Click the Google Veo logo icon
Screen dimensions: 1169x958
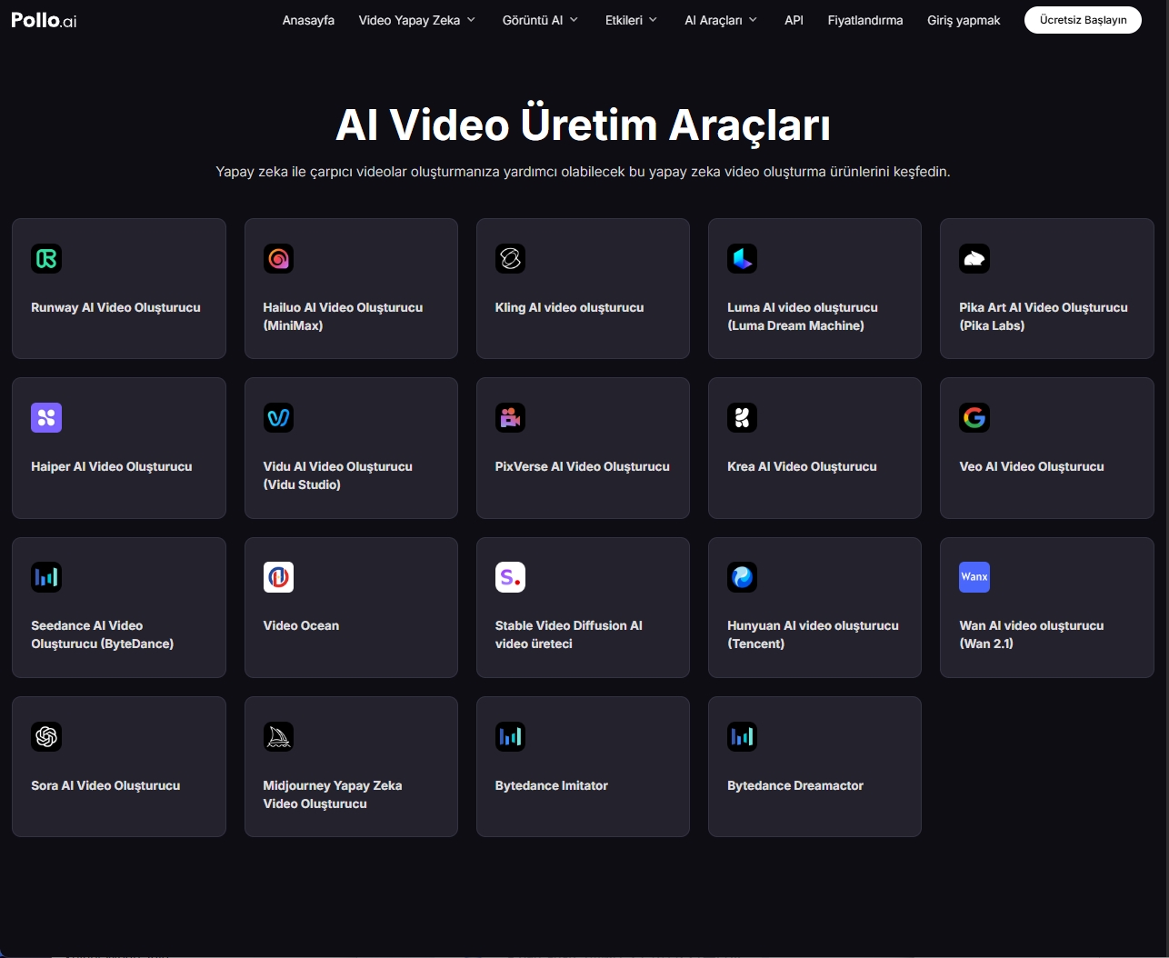coord(974,418)
